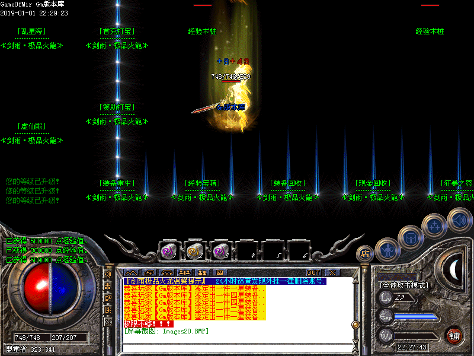
Task: Click the +8+43 bonus text above character
Action: coord(233,62)
